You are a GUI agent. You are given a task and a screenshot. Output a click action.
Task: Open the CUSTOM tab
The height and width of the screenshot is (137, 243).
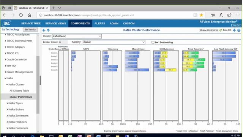[x=129, y=24]
